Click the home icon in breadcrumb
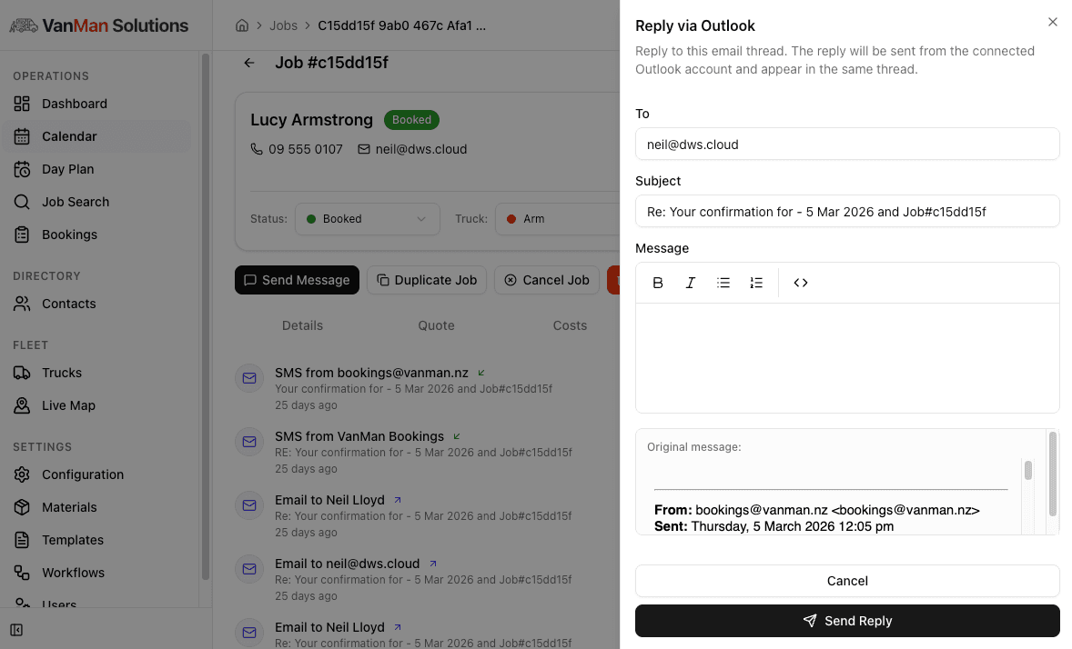1072x649 pixels. pyautogui.click(x=242, y=25)
